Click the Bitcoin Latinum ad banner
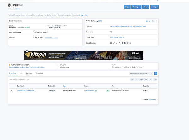 point(83,55)
